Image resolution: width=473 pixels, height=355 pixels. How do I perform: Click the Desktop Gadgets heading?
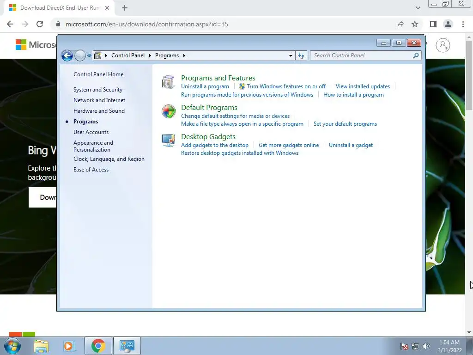[208, 137]
